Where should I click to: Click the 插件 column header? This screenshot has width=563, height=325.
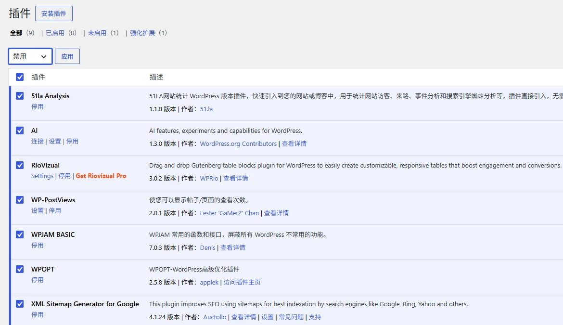[x=38, y=77]
